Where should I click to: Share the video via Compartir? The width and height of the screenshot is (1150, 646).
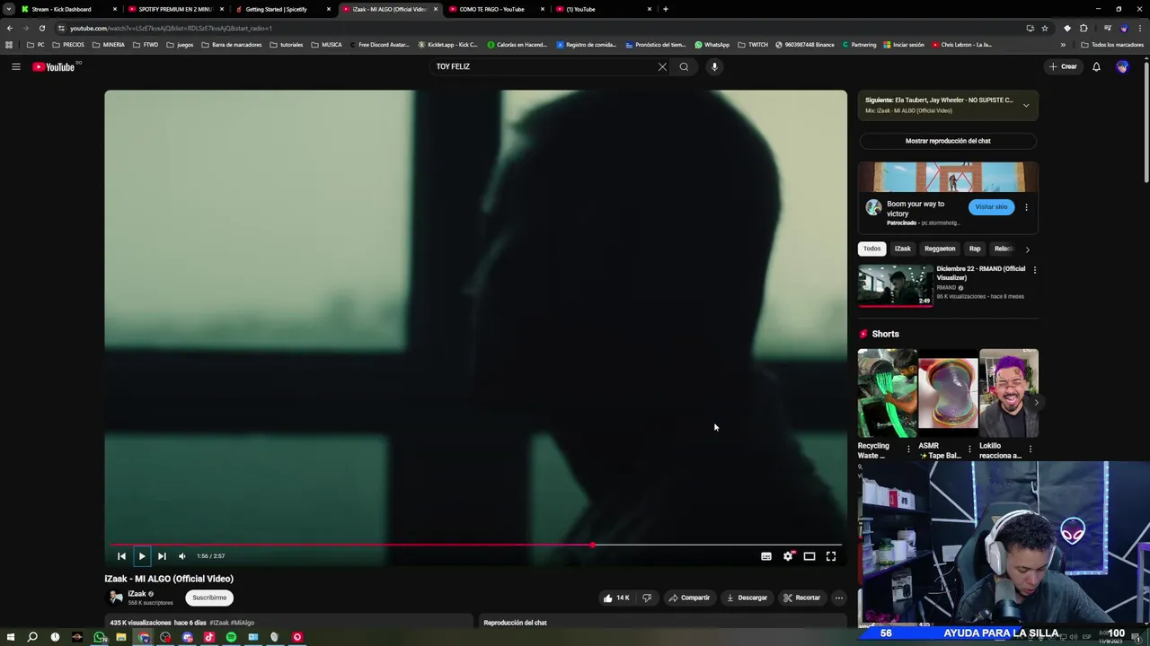(689, 598)
